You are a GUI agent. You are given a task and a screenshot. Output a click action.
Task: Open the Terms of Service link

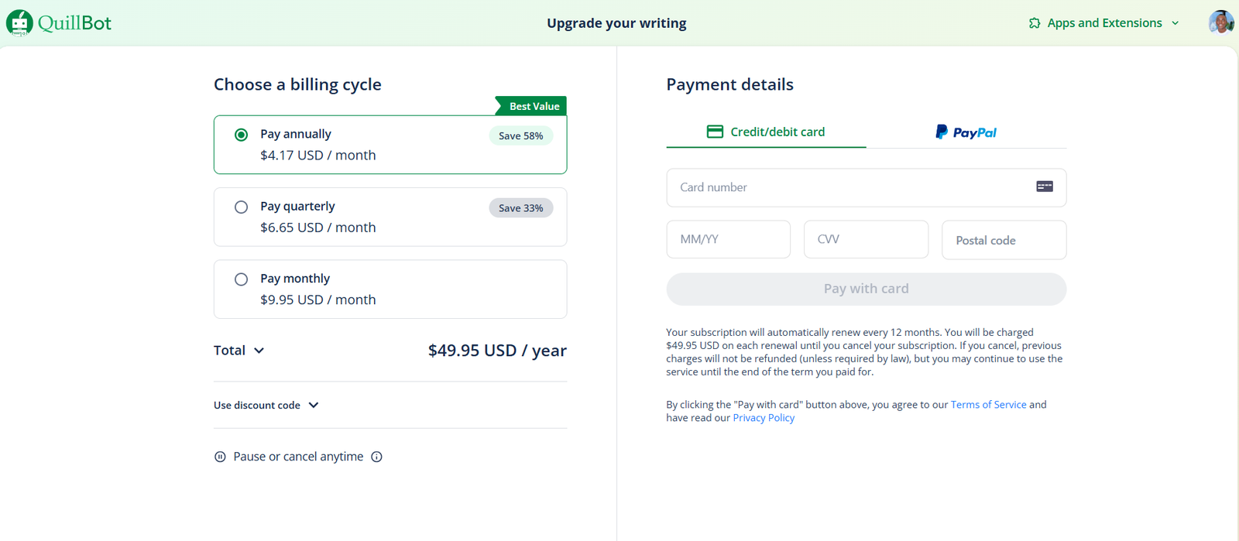point(988,405)
